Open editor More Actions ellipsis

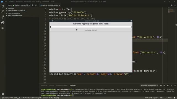(175, 5)
